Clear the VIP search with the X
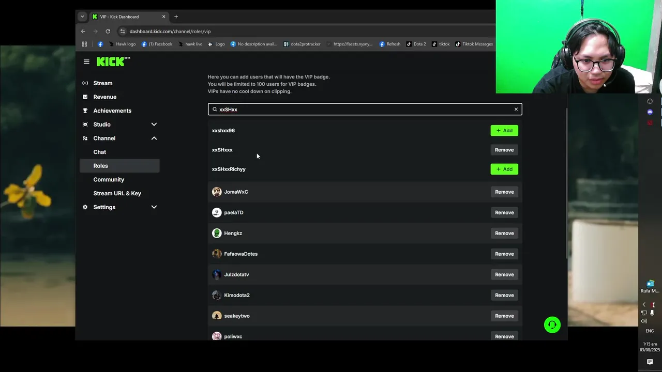Viewport: 662px width, 372px height. click(516, 109)
